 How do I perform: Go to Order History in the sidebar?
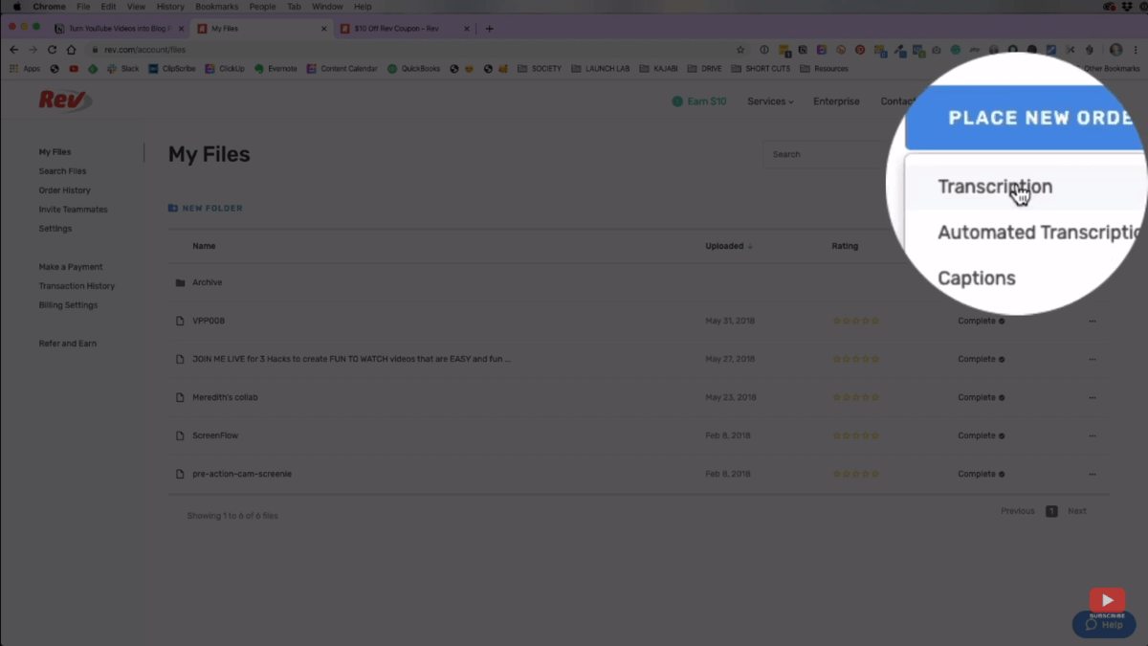pos(64,190)
